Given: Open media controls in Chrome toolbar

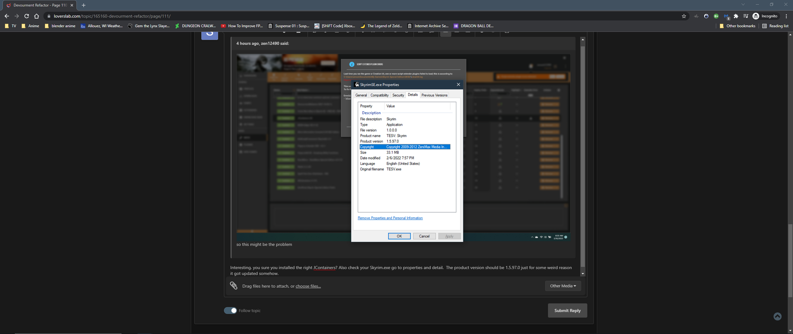Looking at the screenshot, I should [746, 16].
